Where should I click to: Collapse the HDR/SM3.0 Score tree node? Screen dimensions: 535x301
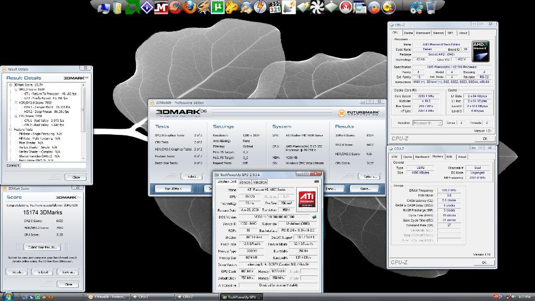[x=16, y=102]
